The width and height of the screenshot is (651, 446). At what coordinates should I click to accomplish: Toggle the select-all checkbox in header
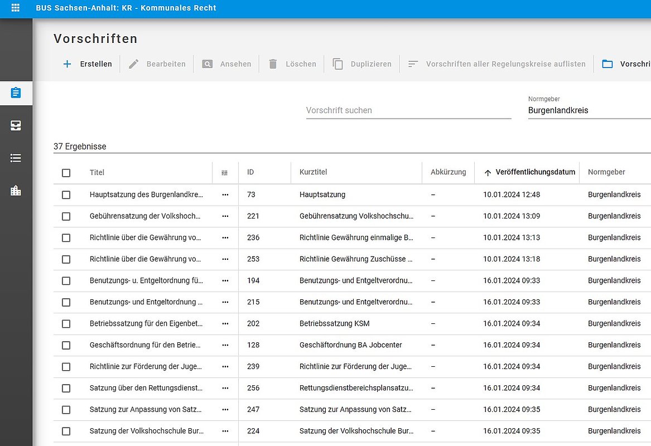[x=66, y=173]
